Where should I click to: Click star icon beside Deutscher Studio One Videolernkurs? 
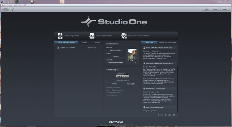pyautogui.click(x=144, y=63)
